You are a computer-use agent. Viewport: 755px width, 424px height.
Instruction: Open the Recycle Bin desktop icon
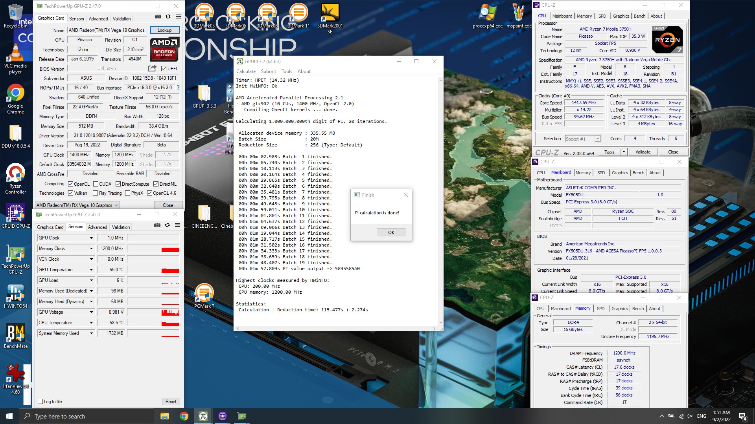click(x=16, y=16)
